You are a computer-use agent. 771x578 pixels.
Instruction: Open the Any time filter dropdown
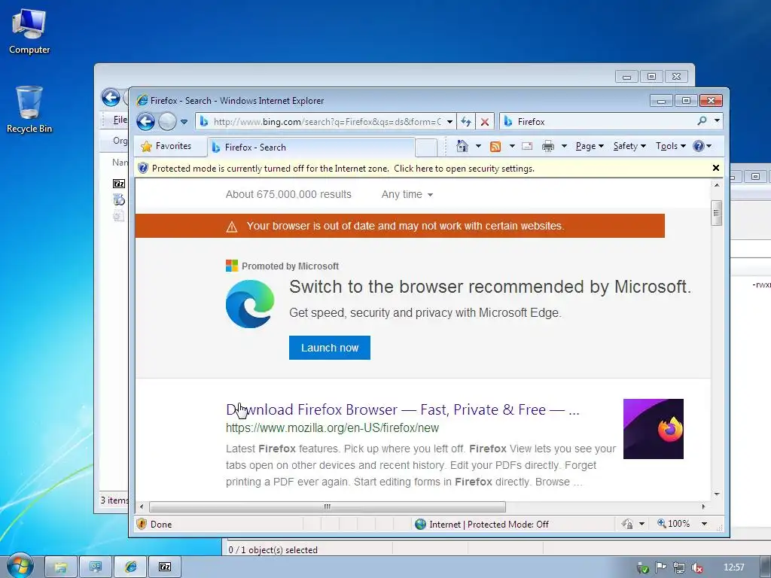[x=407, y=195]
